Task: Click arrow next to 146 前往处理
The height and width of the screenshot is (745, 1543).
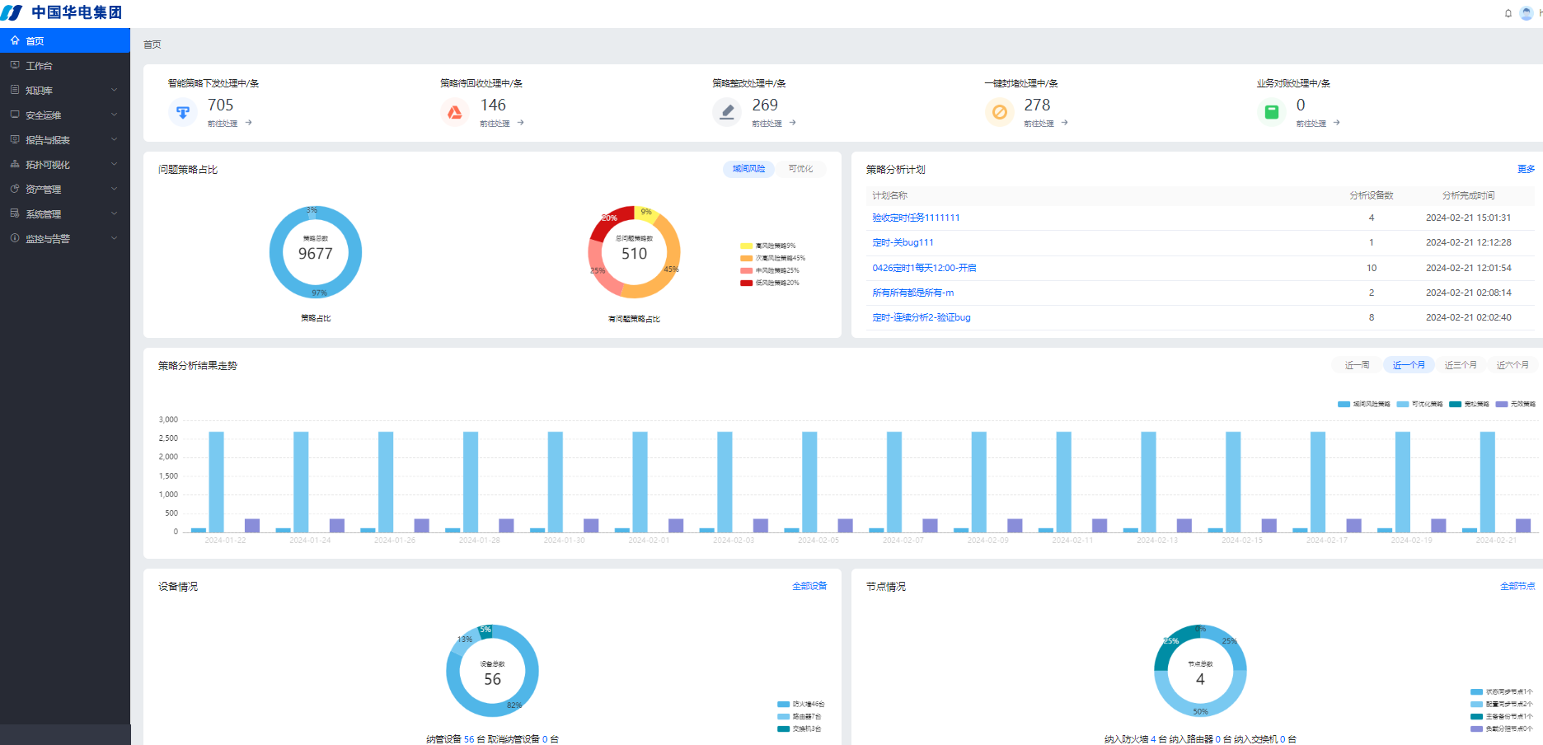Action: (520, 123)
